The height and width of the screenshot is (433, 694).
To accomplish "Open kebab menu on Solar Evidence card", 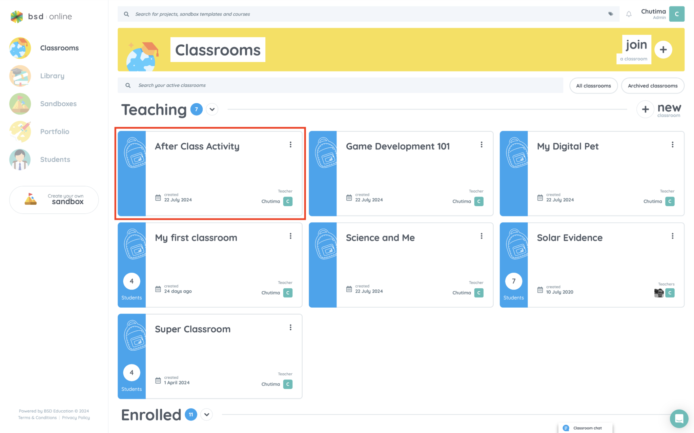I will [x=673, y=236].
